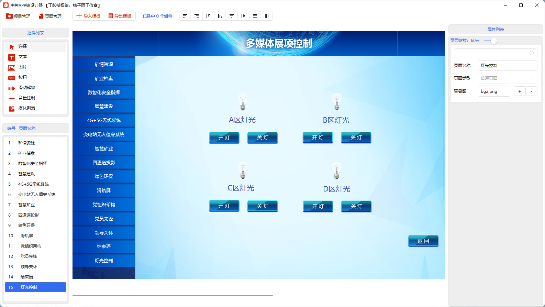Select page 14 结束语 in list

pos(35,277)
